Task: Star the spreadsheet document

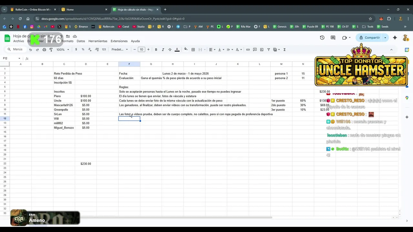Action: click(x=61, y=36)
